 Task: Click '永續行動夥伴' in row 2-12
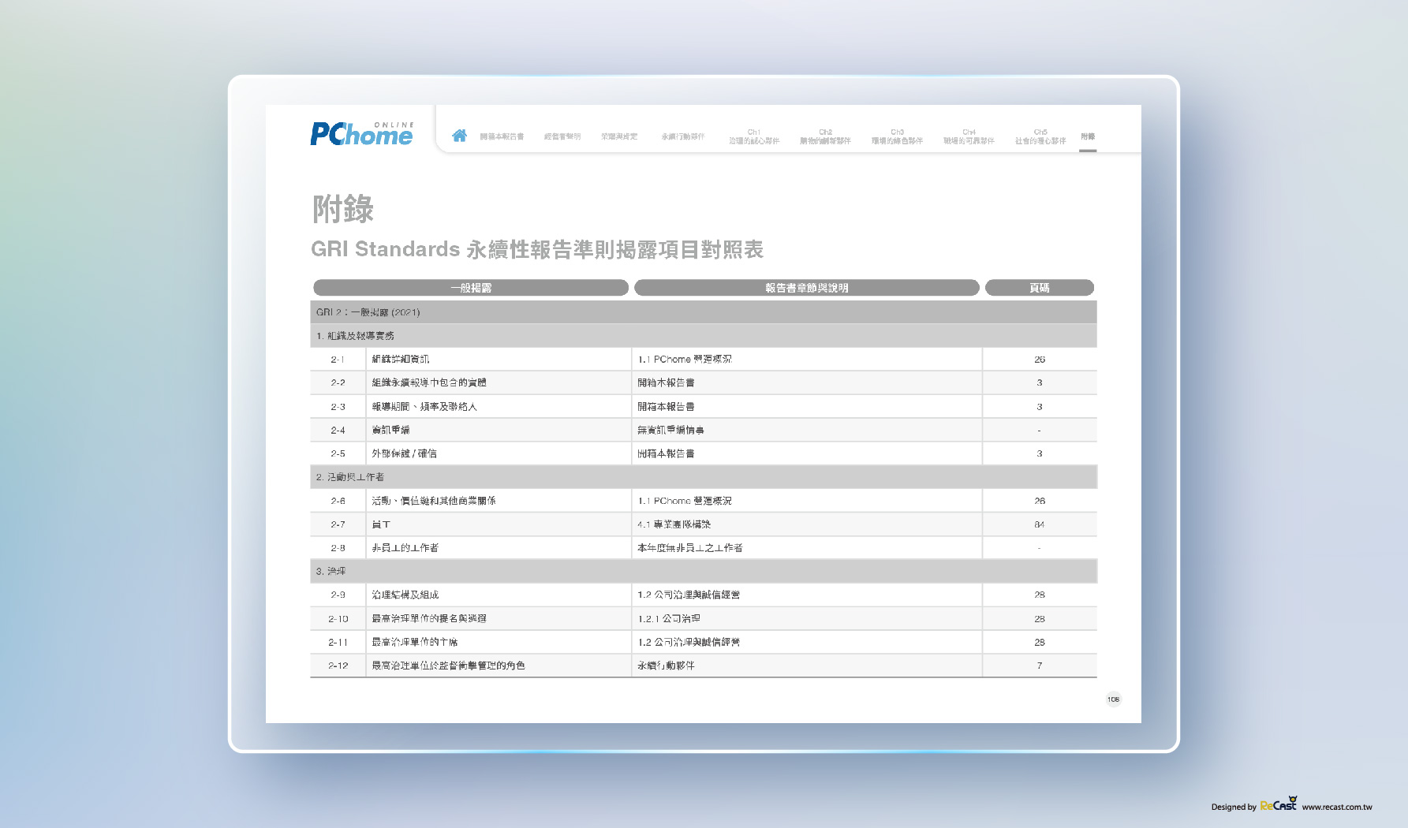click(x=666, y=666)
